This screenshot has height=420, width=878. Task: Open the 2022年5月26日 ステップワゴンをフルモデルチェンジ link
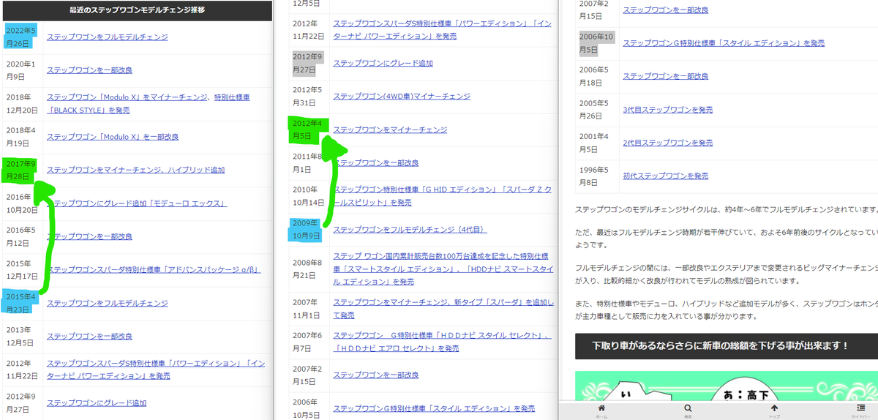(x=107, y=37)
